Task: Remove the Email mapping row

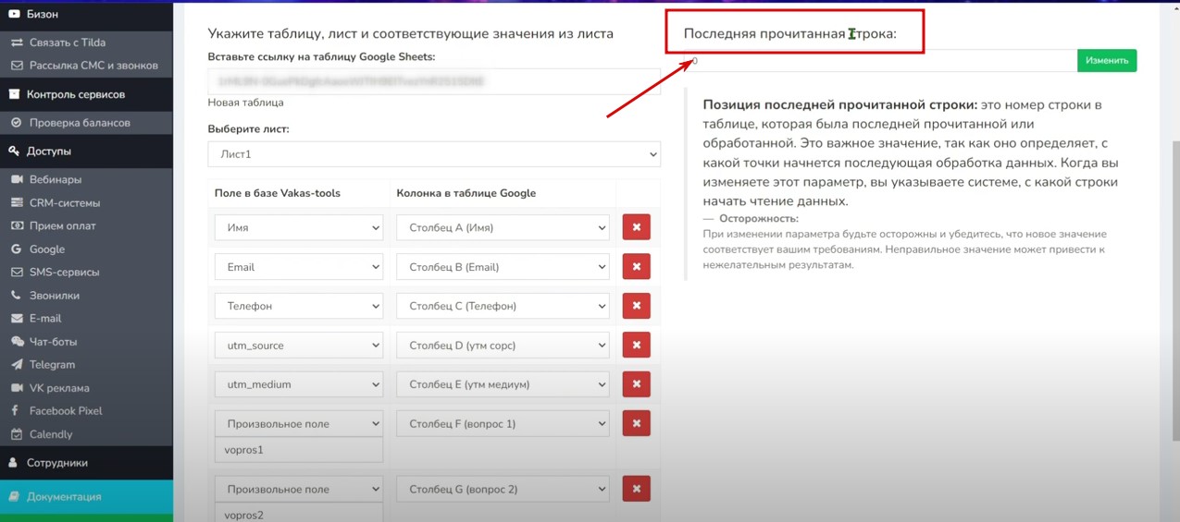Action: (636, 267)
